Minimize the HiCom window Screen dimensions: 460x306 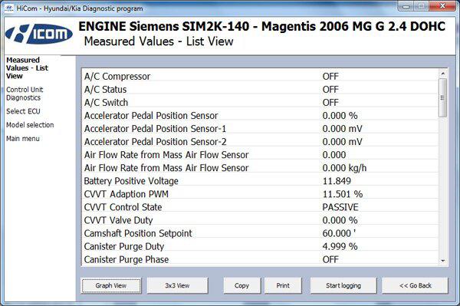[x=406, y=6]
